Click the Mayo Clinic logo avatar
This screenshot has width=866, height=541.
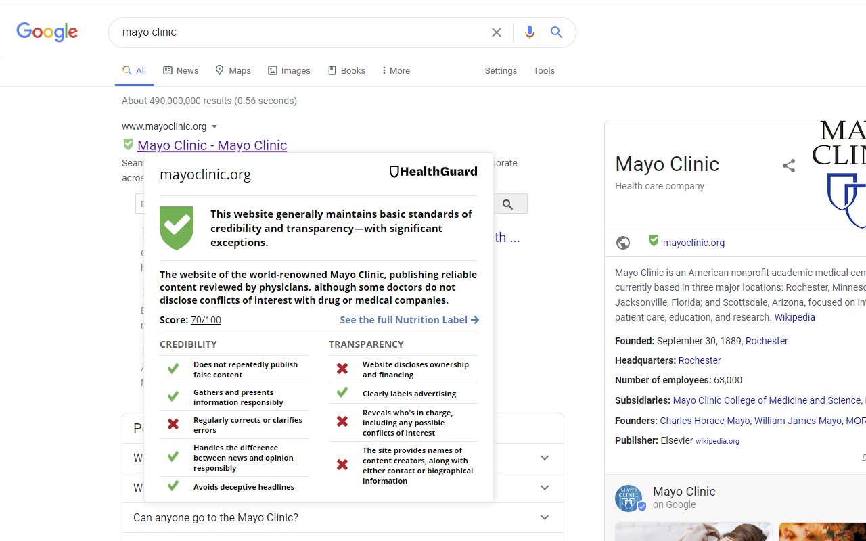629,498
